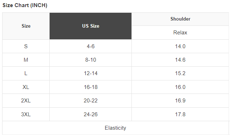
Task: Click the 20-22 US size cell
Action: click(x=90, y=101)
